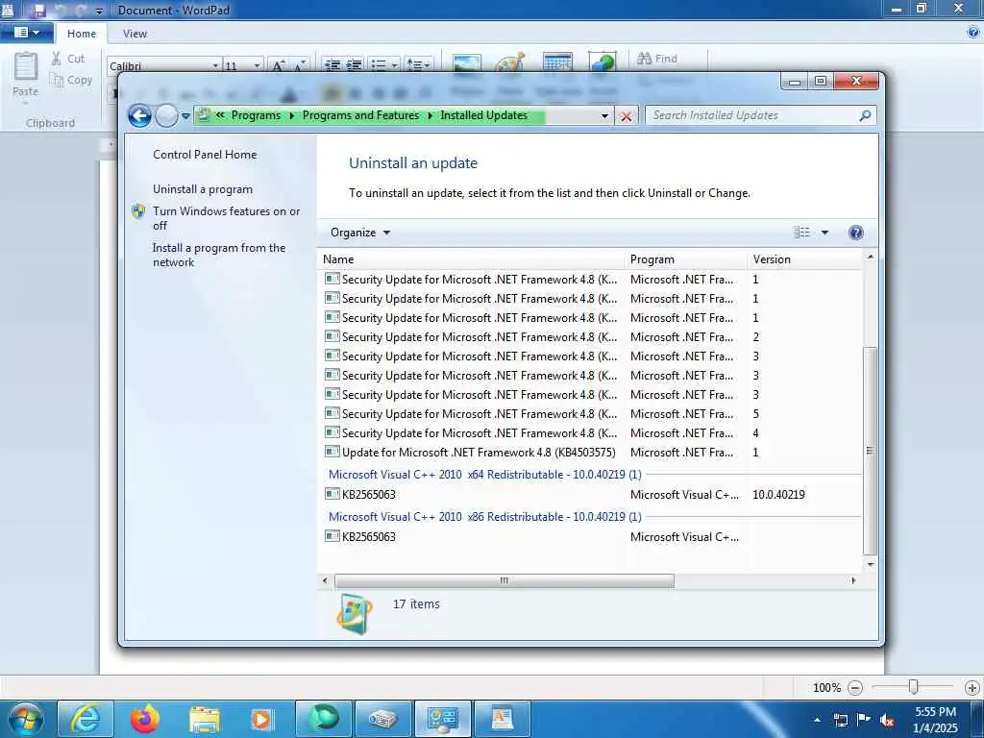The width and height of the screenshot is (984, 738).
Task: Click the WordPad zoom slider handle
Action: pos(914,687)
